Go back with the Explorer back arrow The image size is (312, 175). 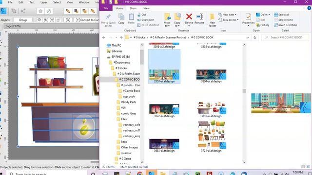[x=104, y=37]
